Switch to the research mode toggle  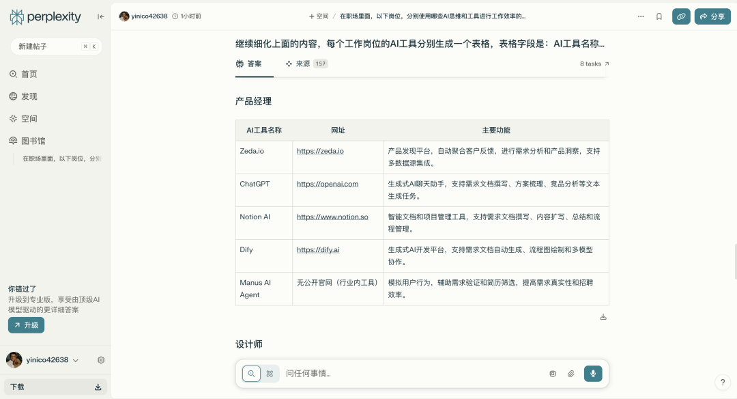(270, 374)
